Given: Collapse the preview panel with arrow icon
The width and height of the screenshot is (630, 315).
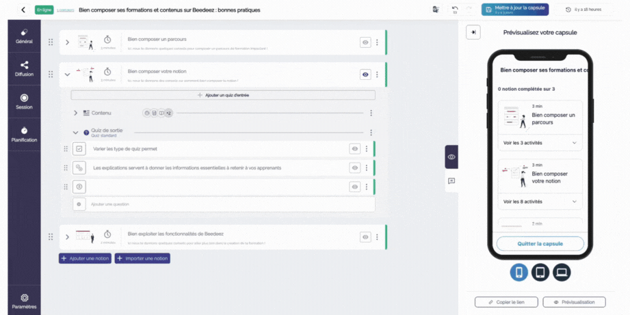Looking at the screenshot, I should coord(473,32).
